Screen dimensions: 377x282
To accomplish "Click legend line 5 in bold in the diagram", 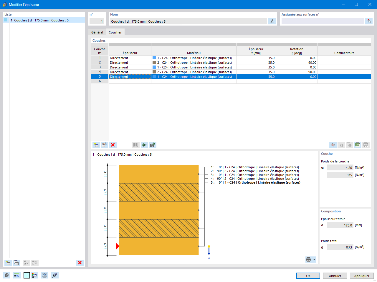I will point(256,182).
